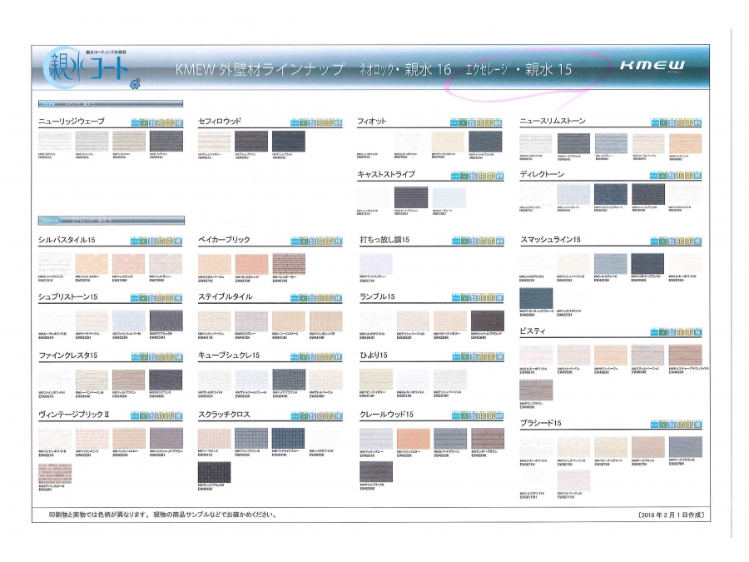Pick the dark charcoal swatch under ニューリッジウェーブ
Viewport: 749px width, 562px height.
click(x=166, y=142)
